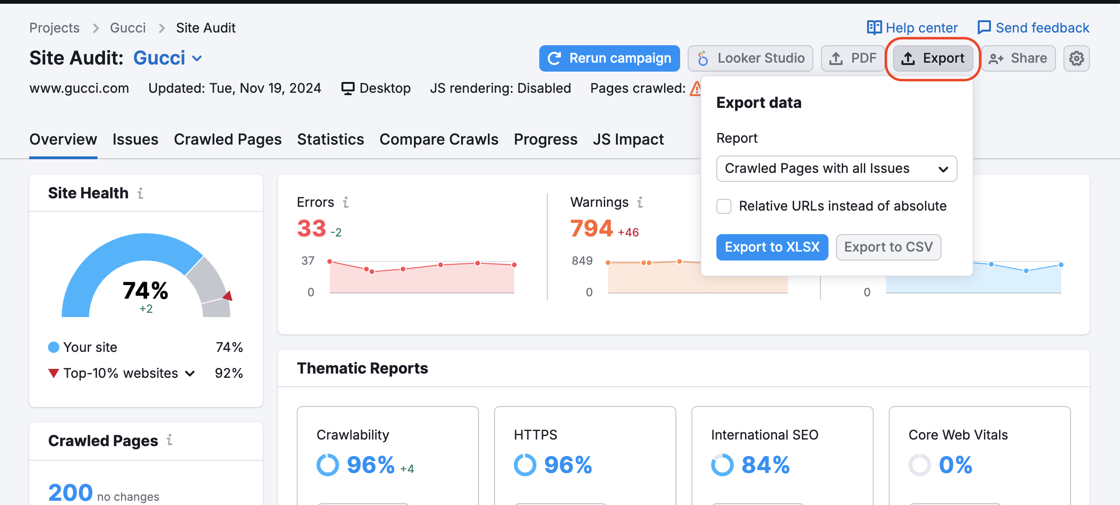Click Send feedback link
The width and height of the screenshot is (1120, 505).
click(1033, 28)
